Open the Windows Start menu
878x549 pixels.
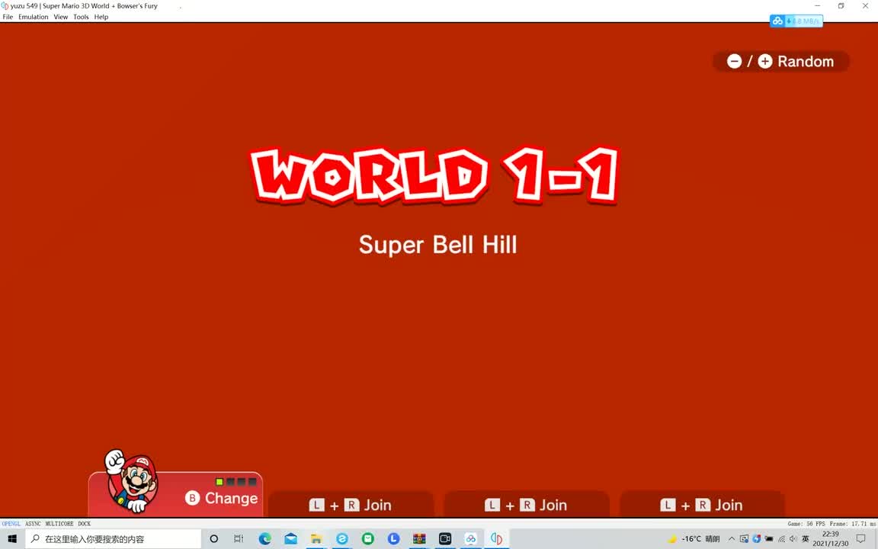[12, 538]
